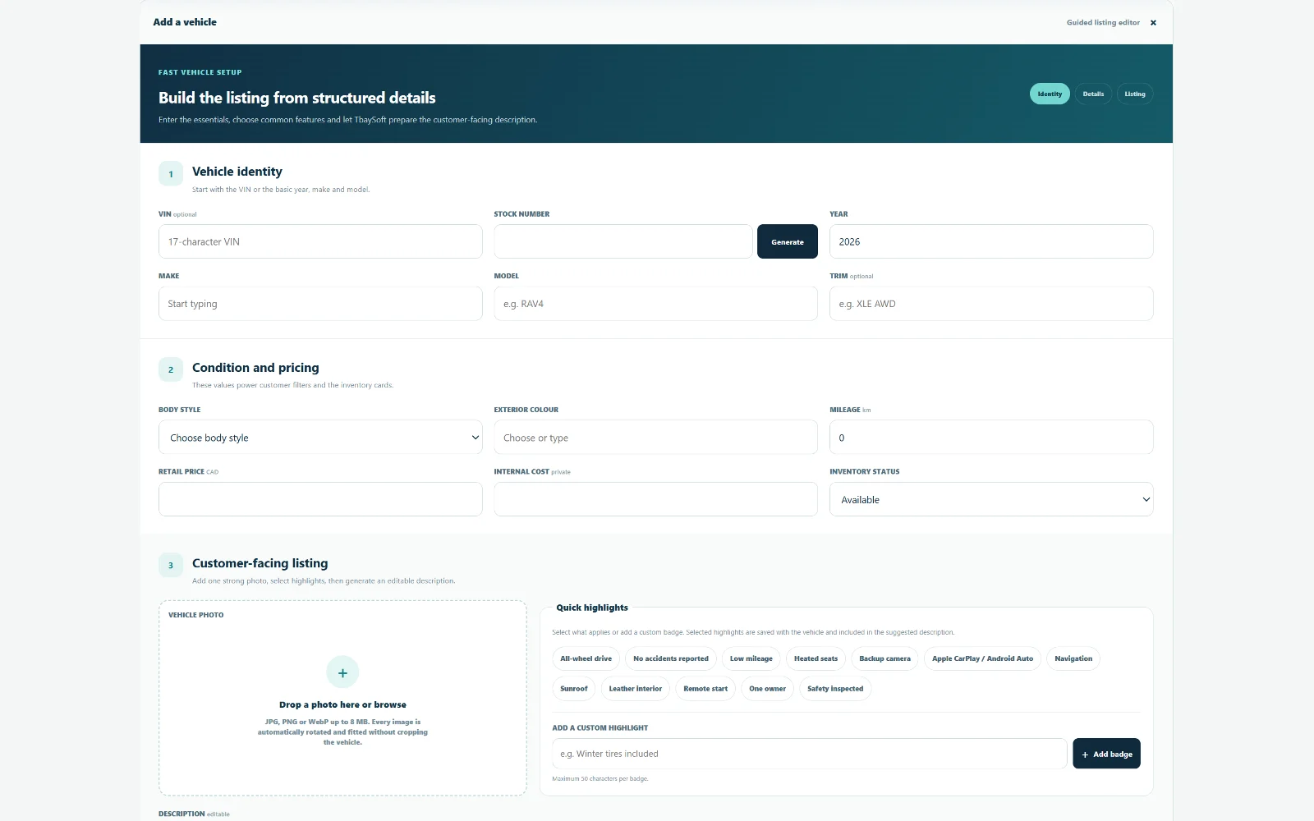Image resolution: width=1314 pixels, height=821 pixels.
Task: Click "Maximum 50 characters per badge" note
Action: coord(600,779)
